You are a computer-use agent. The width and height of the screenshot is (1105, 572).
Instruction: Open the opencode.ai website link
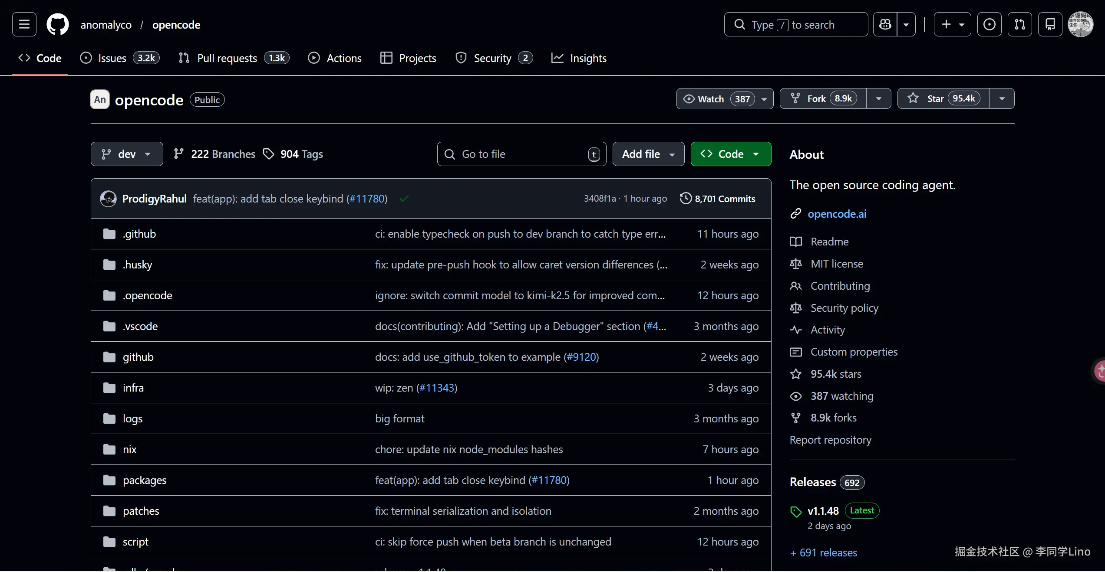pos(837,214)
